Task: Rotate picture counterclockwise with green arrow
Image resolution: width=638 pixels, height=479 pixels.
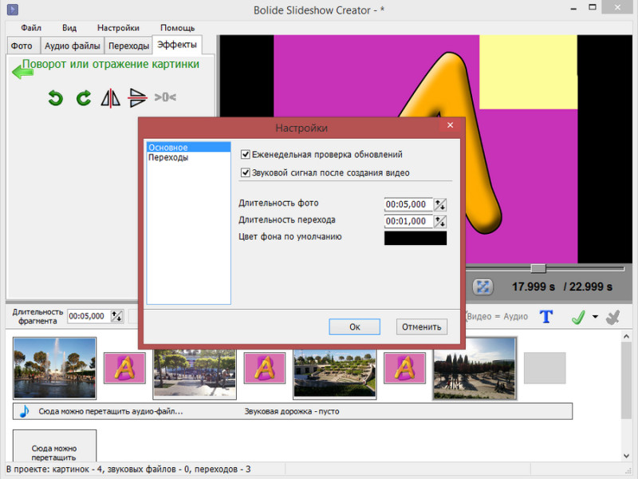Action: [55, 98]
